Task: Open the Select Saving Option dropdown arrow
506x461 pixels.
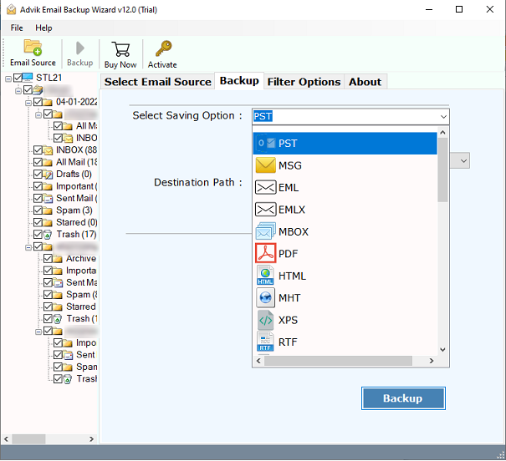Action: pyautogui.click(x=444, y=116)
